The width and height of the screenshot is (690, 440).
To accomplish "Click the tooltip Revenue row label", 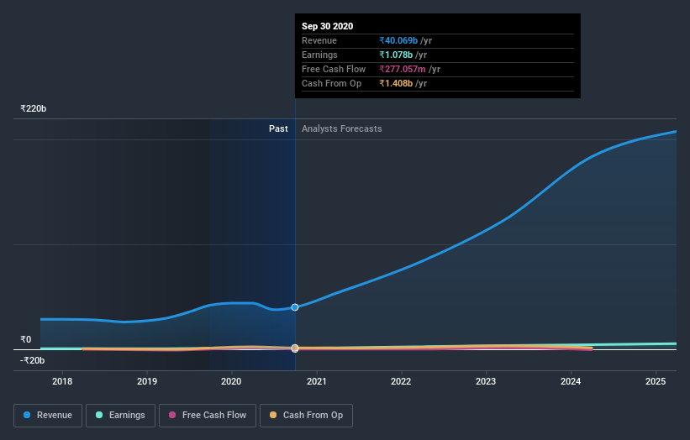I will click(x=319, y=40).
